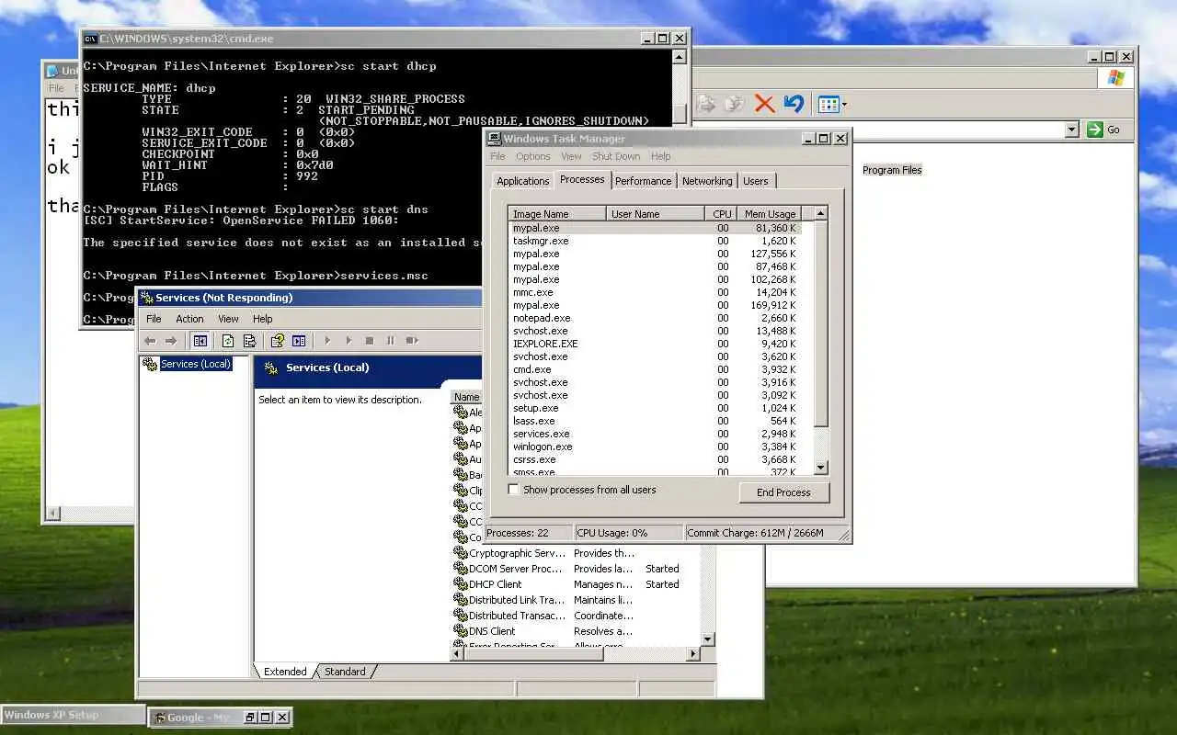Click Task Manager title bar icon
The image size is (1177, 735).
(x=494, y=139)
